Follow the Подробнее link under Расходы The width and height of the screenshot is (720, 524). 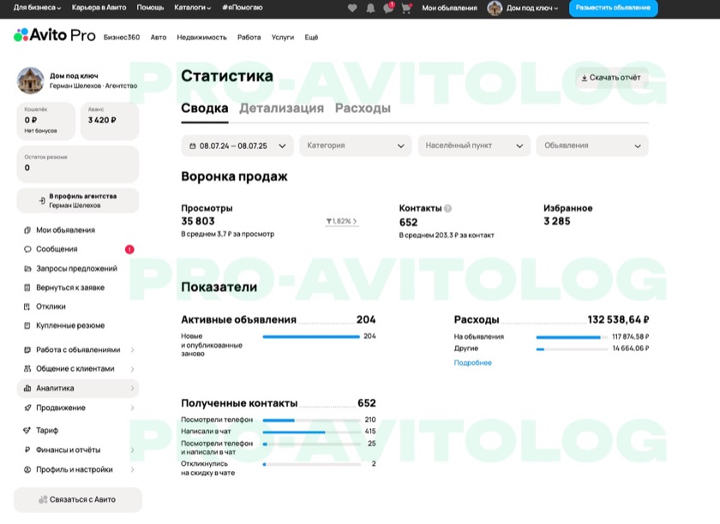click(472, 363)
